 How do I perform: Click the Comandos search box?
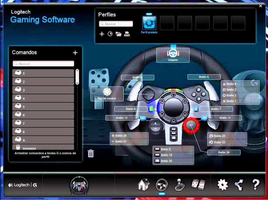click(43, 64)
